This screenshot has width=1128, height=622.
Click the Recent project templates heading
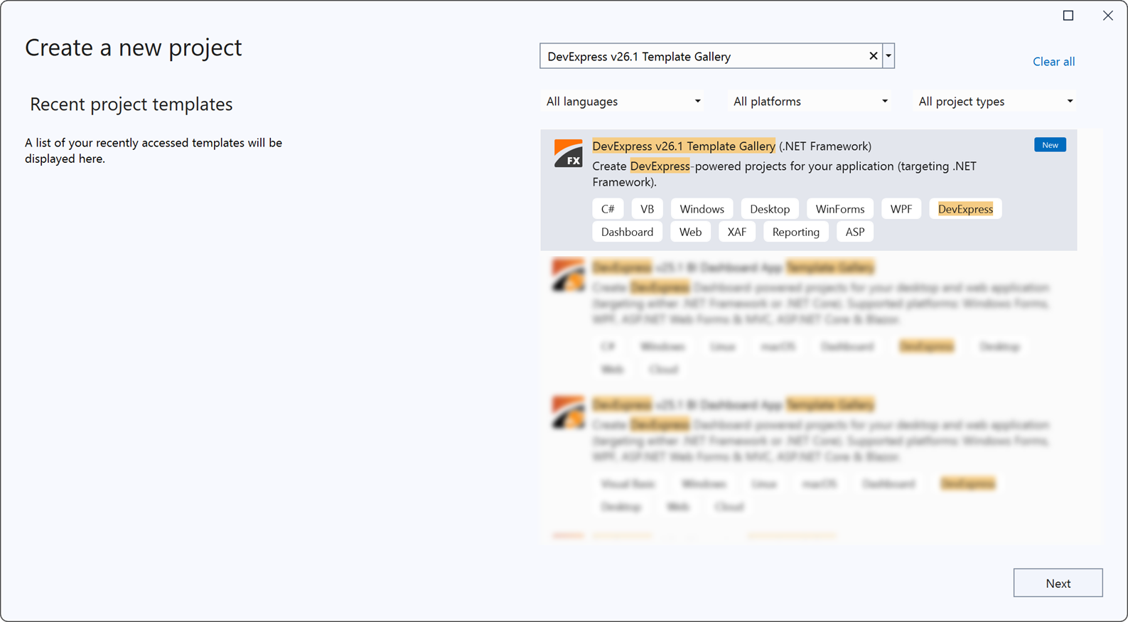click(x=131, y=104)
